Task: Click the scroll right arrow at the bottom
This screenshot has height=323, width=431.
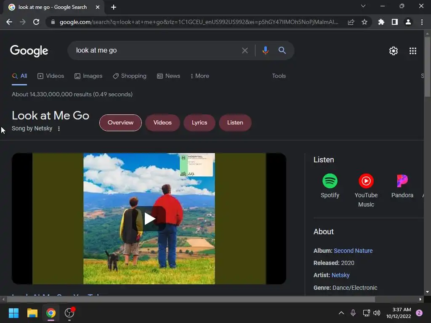Action: tap(420, 299)
